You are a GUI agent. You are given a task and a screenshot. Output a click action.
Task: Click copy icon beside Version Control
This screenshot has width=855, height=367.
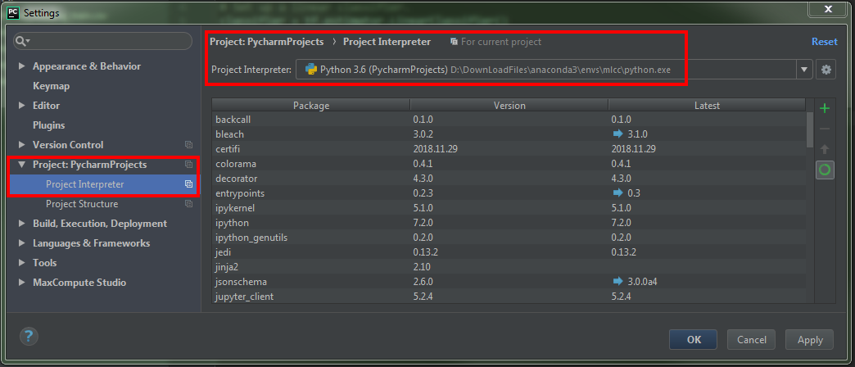pos(188,144)
